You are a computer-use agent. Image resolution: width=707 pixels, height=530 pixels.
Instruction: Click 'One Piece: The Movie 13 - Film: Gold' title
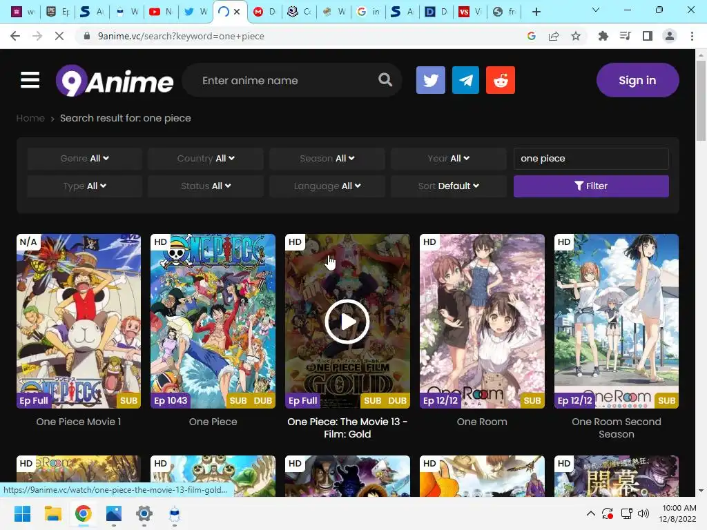pyautogui.click(x=347, y=428)
